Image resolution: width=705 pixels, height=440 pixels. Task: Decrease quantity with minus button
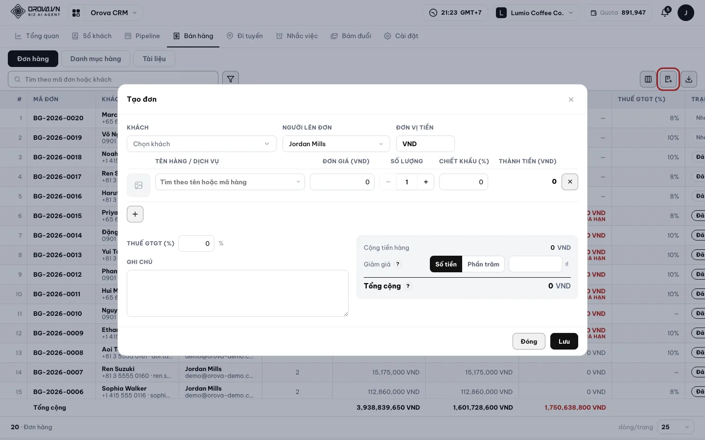point(388,182)
